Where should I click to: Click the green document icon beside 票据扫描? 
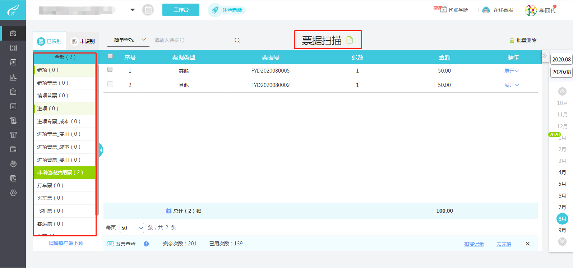[350, 40]
